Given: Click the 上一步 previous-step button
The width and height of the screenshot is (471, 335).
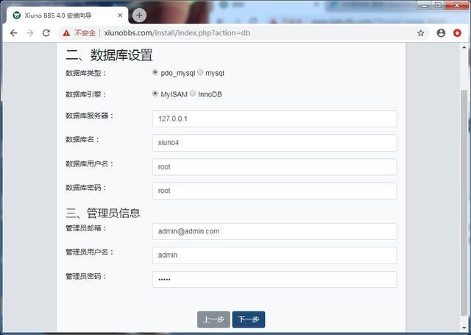Looking at the screenshot, I should (213, 320).
